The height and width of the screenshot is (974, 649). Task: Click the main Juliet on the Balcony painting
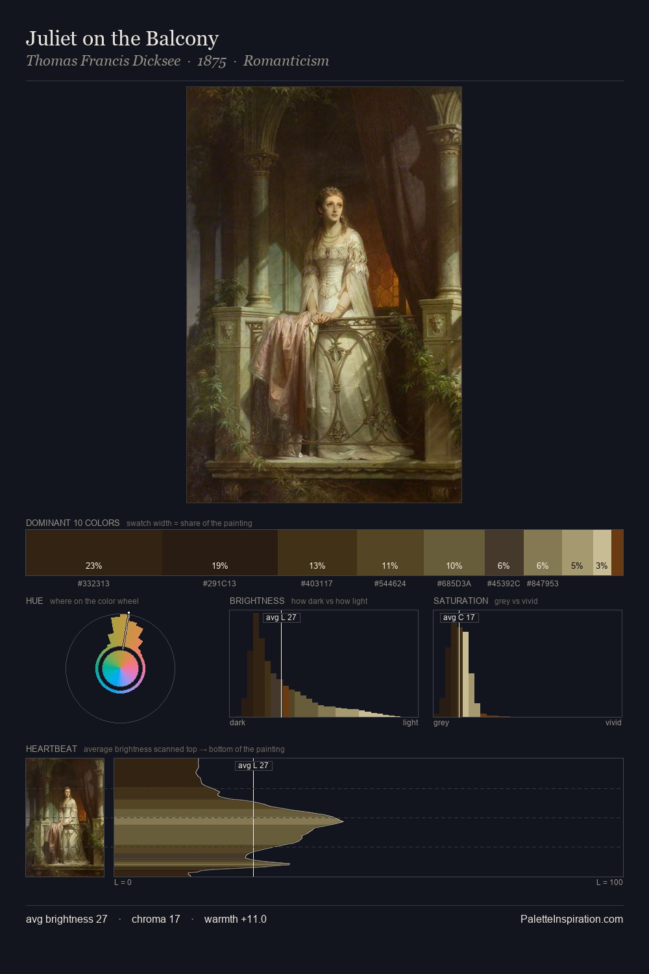324,295
